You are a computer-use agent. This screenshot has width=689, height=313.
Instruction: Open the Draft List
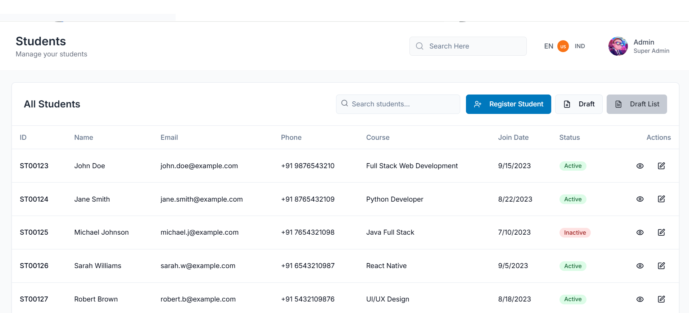pyautogui.click(x=636, y=104)
